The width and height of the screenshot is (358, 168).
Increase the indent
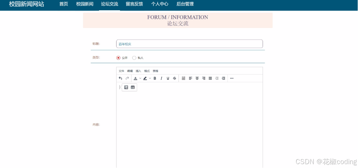[x=223, y=78]
